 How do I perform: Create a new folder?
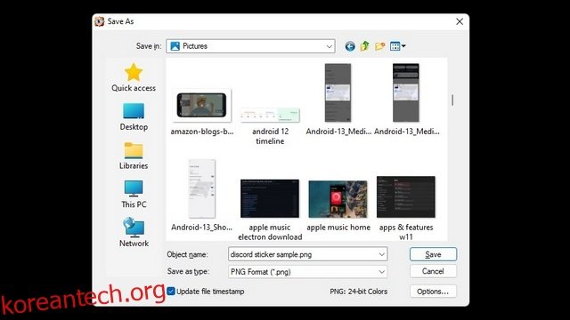click(380, 46)
